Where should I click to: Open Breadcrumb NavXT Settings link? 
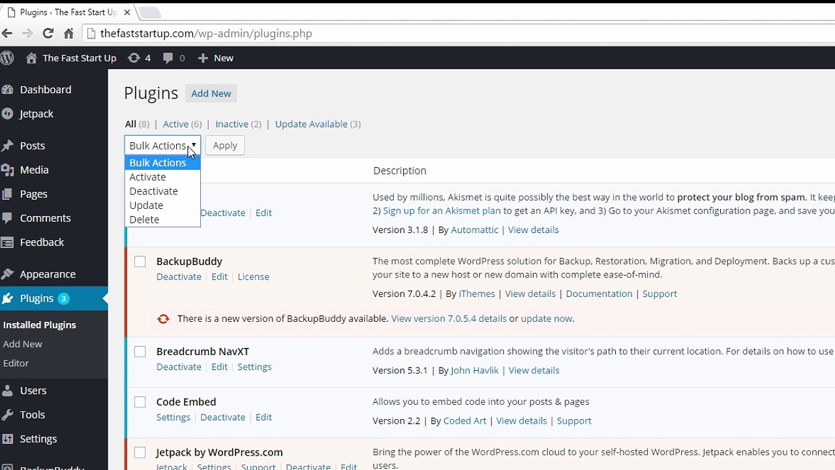pyautogui.click(x=254, y=367)
